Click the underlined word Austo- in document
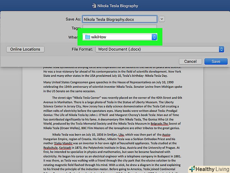The width and height of the screenshot is (230, 173). [166, 135]
